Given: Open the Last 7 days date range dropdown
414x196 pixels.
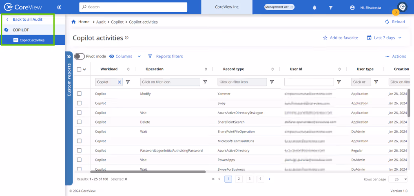Looking at the screenshot, I should point(384,38).
